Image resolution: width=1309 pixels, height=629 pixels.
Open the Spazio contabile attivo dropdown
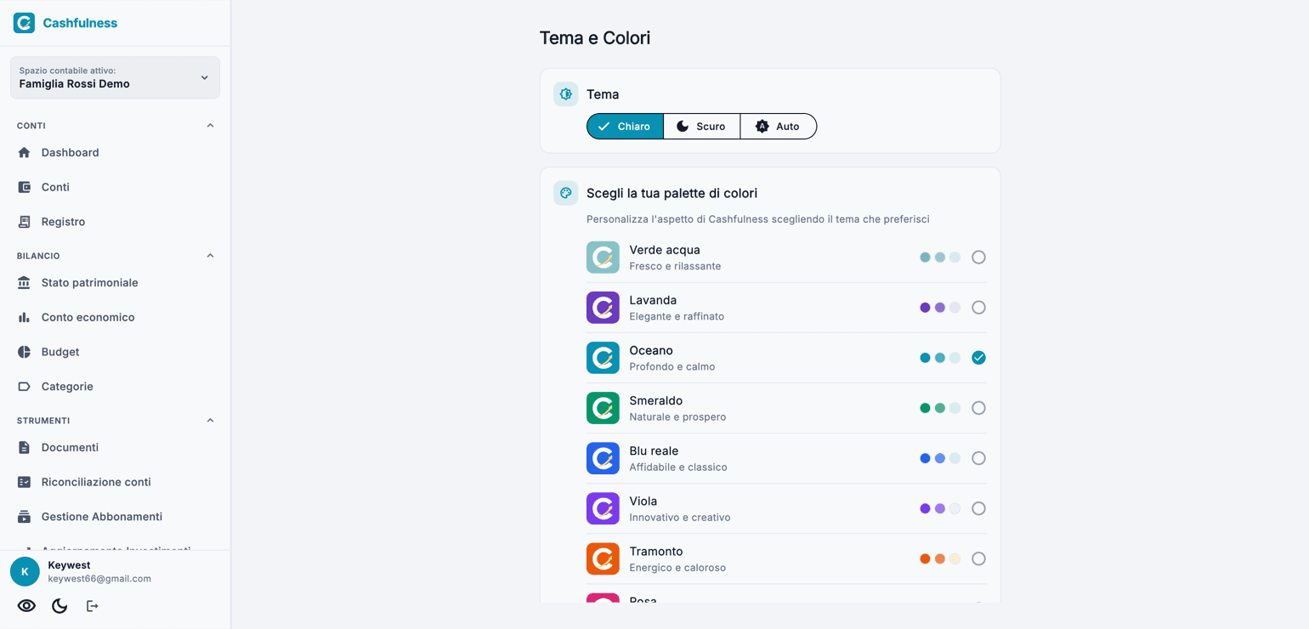pos(115,77)
